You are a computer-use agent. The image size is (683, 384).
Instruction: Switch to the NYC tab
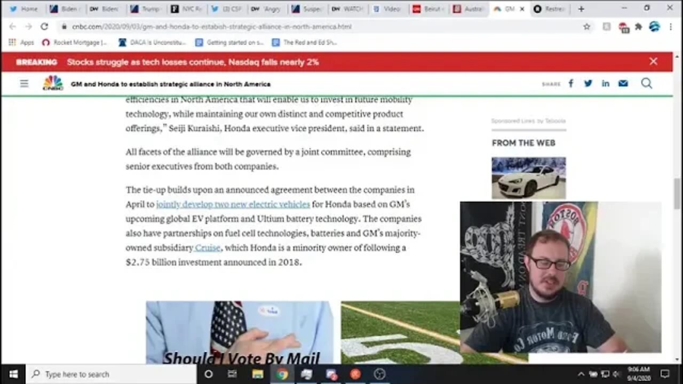[x=186, y=9]
